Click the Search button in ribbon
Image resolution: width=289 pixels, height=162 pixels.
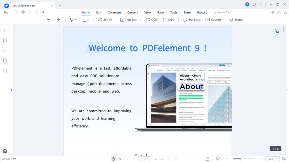tap(236, 20)
